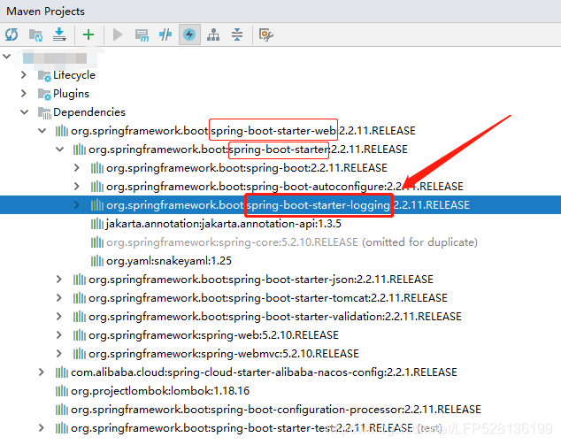Viewport: 561px width, 445px height.
Task: Click library icon beside spring-boot-configuration-processor
Action: click(x=62, y=410)
